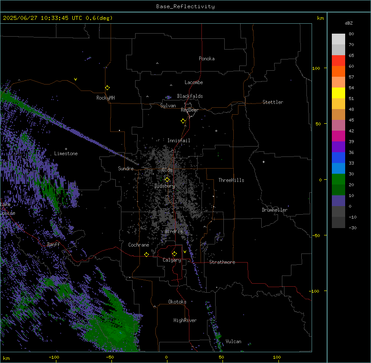Viewport: 371px width, 363px height.
Task: Click the yellow diamond marker below Cochrane
Action: pos(146,254)
